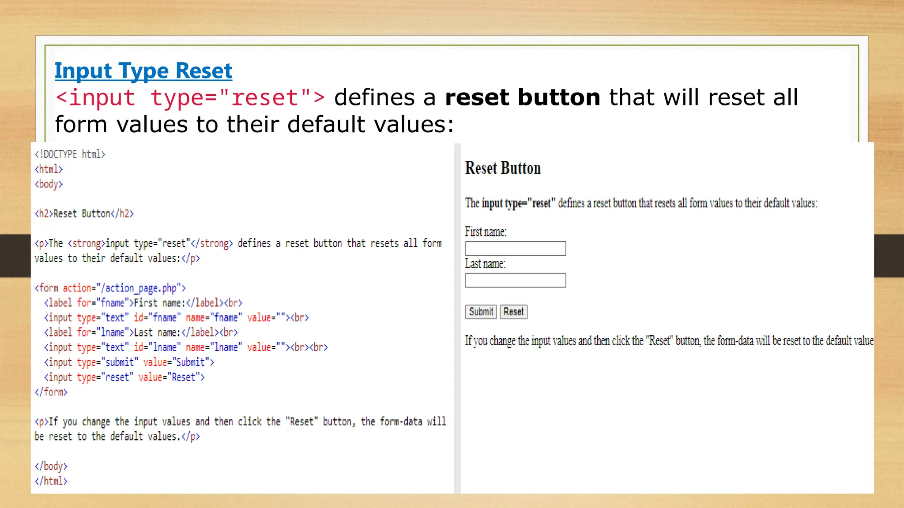Viewport: 904px width, 508px height.
Task: Click the 'Reset Button' heading in output
Action: click(503, 168)
